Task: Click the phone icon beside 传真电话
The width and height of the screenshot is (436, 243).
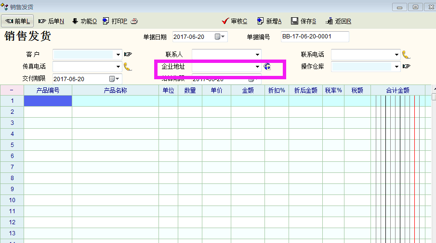Action: coord(128,67)
